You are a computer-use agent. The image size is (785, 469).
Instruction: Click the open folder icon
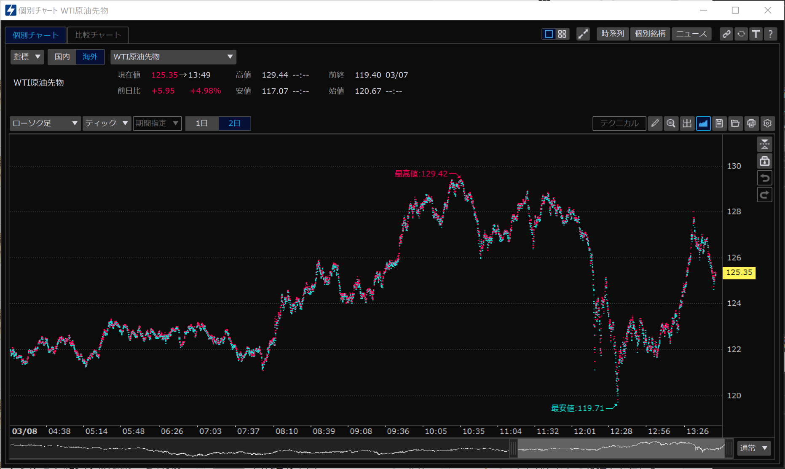(x=735, y=123)
